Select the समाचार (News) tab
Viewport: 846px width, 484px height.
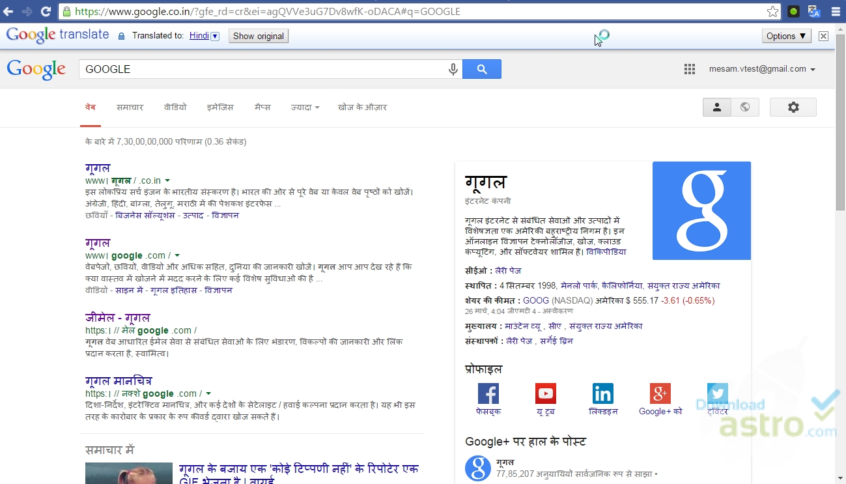(130, 107)
